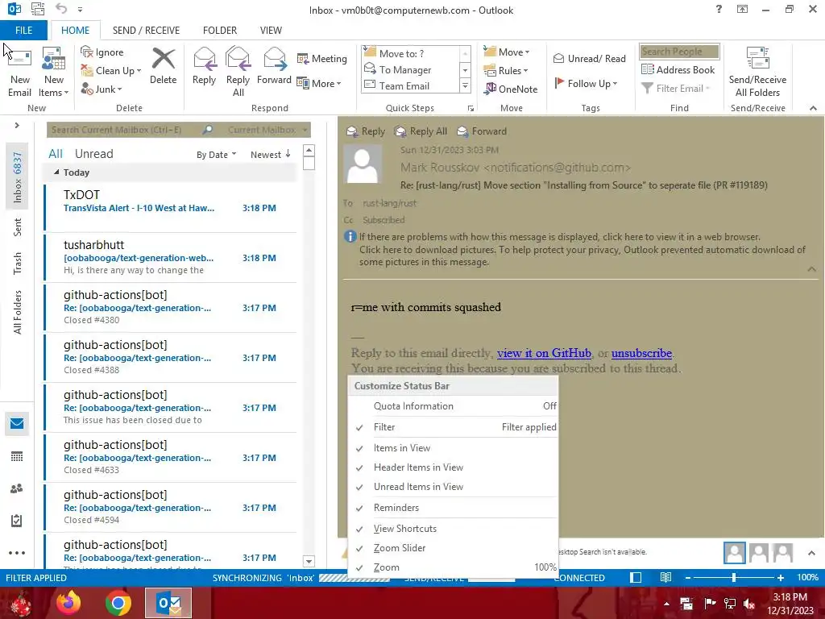Show All messages filter
The image size is (825, 619).
pos(56,154)
